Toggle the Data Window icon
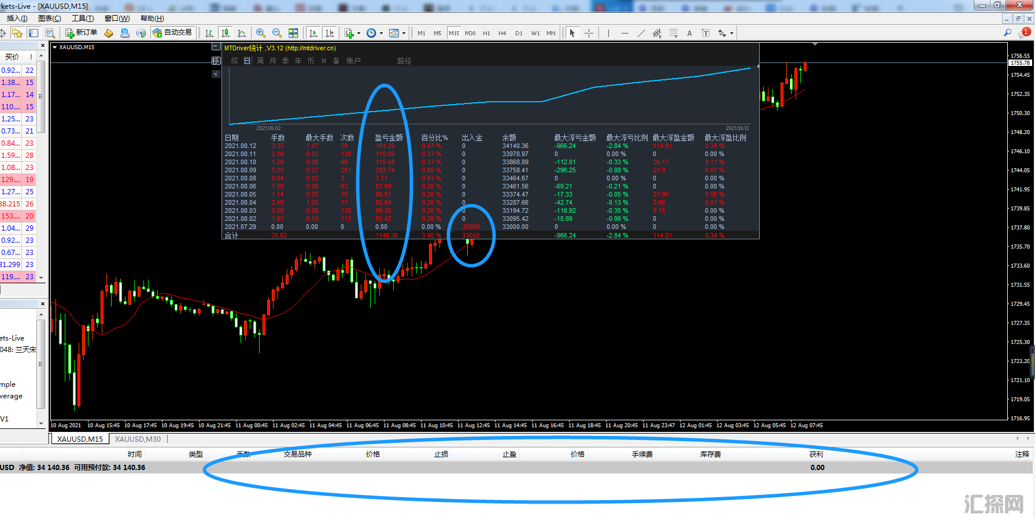The width and height of the screenshot is (1035, 518). (34, 33)
